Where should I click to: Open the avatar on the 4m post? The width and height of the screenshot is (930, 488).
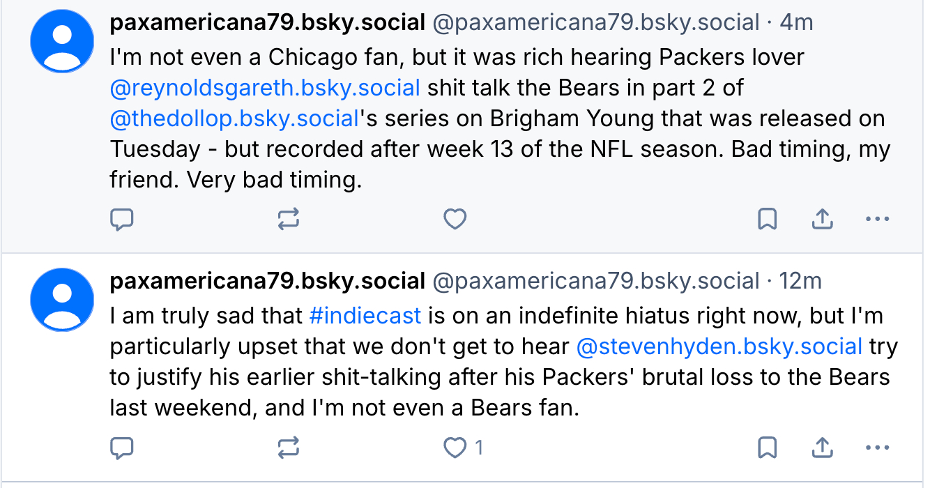62,41
